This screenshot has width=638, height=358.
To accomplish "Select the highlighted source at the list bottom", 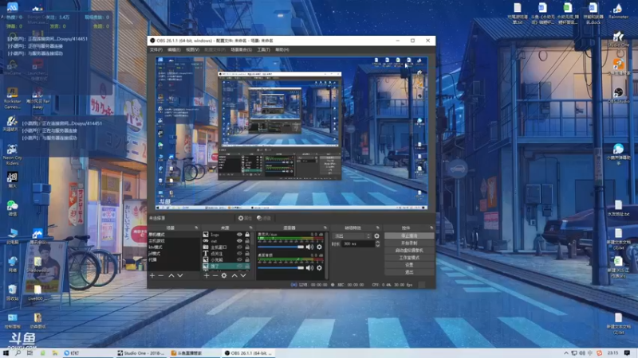I will click(226, 266).
